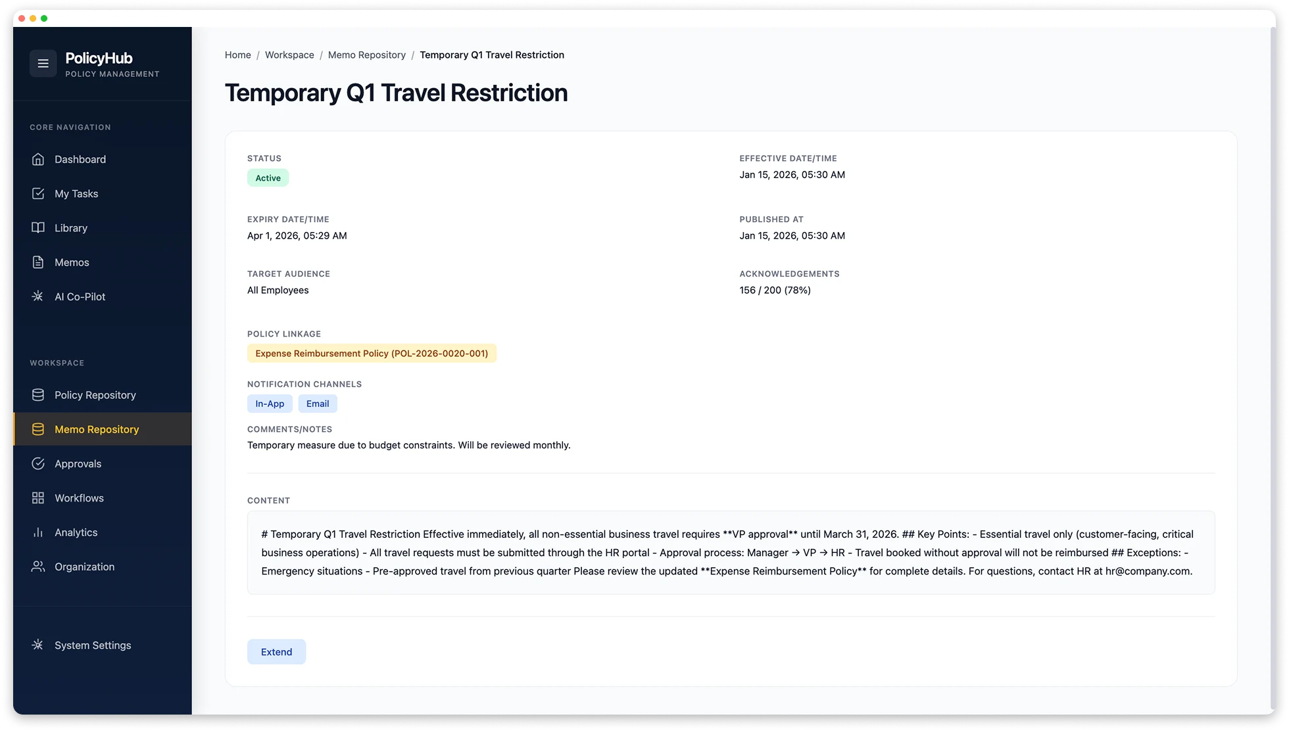Click the AI Co-Pilot sparkle icon
Image resolution: width=1289 pixels, height=731 pixels.
click(x=38, y=296)
